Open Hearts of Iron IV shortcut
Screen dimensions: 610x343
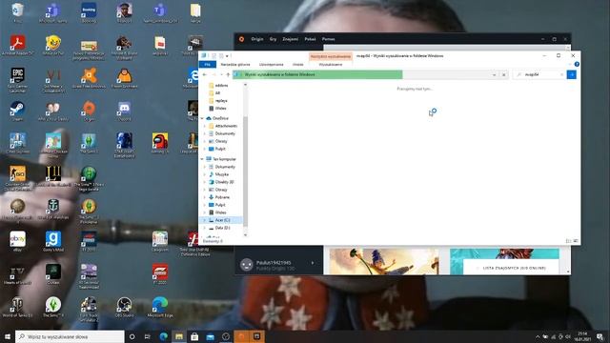[x=17, y=274]
